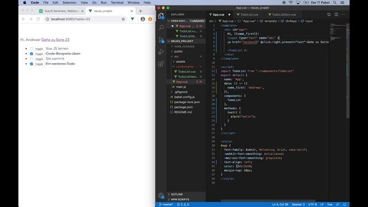Open the Run and Debug view
Viewport: 368px width, 207px height.
[161, 52]
